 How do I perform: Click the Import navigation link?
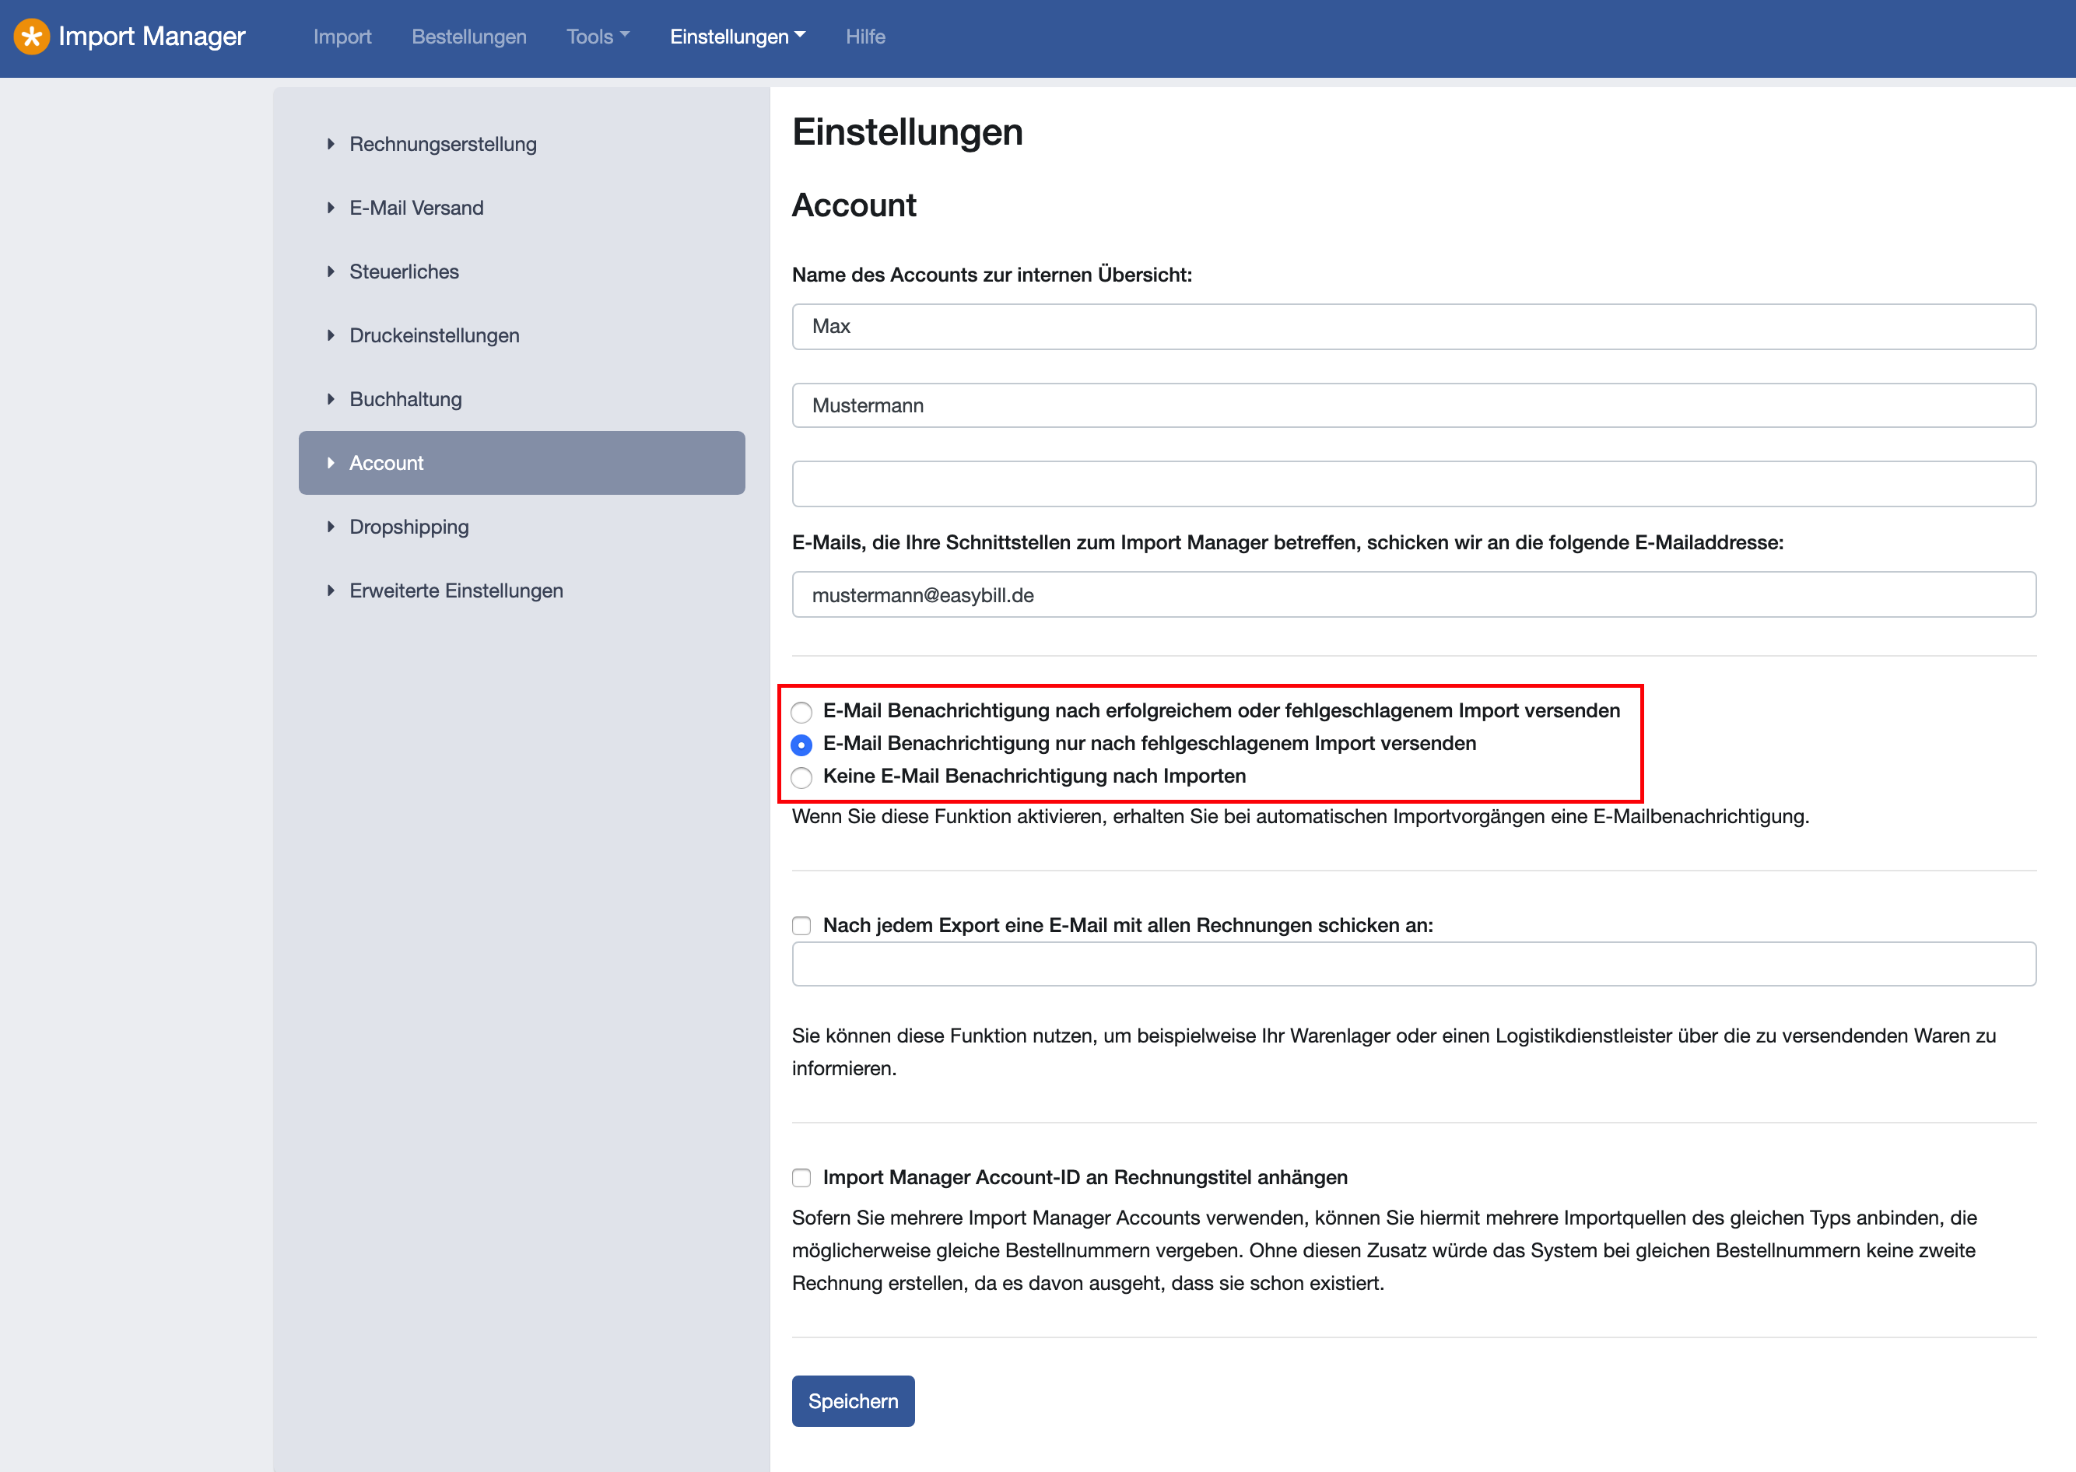[x=342, y=37]
